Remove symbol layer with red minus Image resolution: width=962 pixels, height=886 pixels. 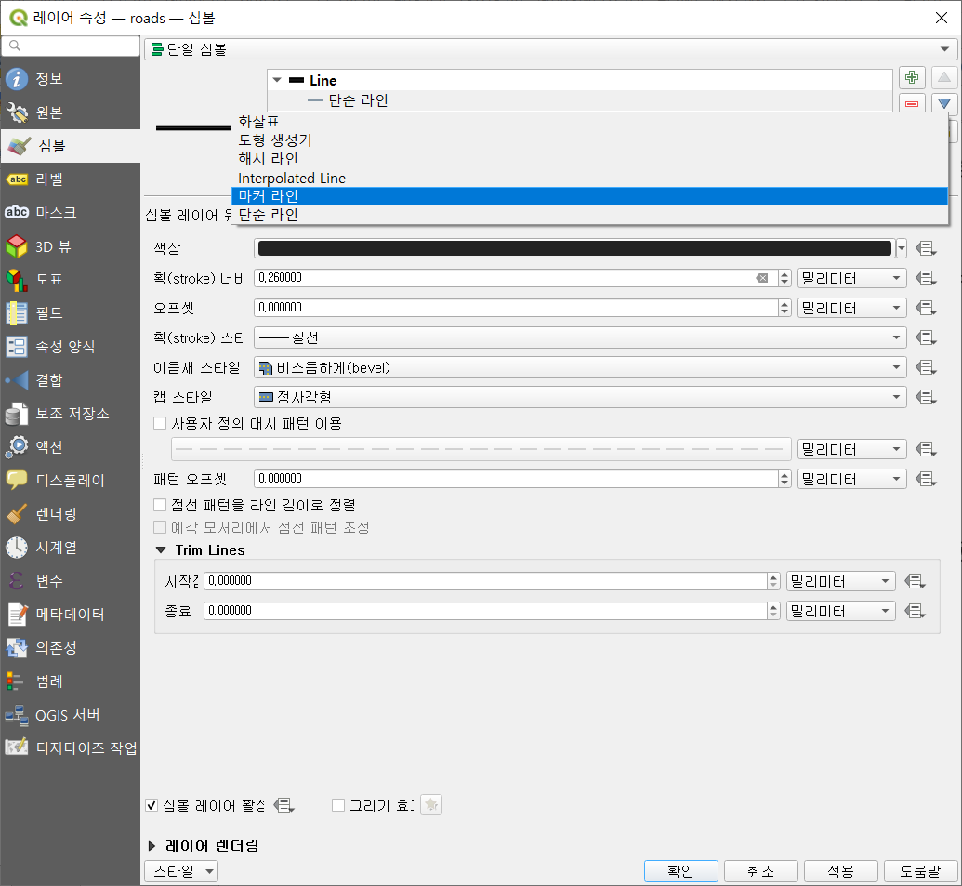point(912,103)
